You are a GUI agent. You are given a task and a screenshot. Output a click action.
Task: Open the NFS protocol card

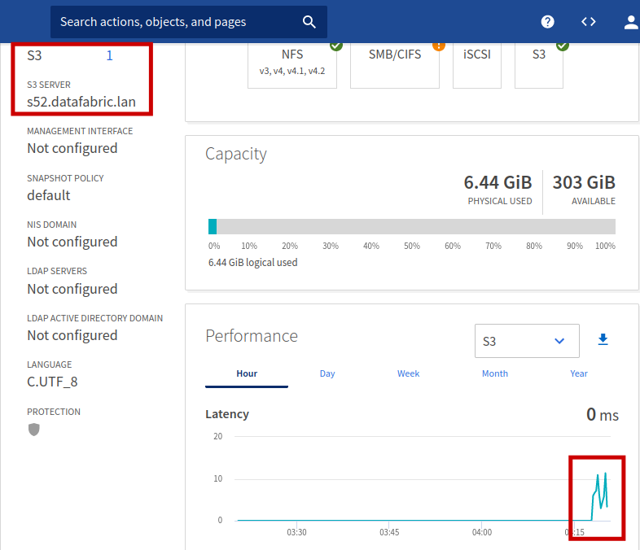click(x=292, y=65)
